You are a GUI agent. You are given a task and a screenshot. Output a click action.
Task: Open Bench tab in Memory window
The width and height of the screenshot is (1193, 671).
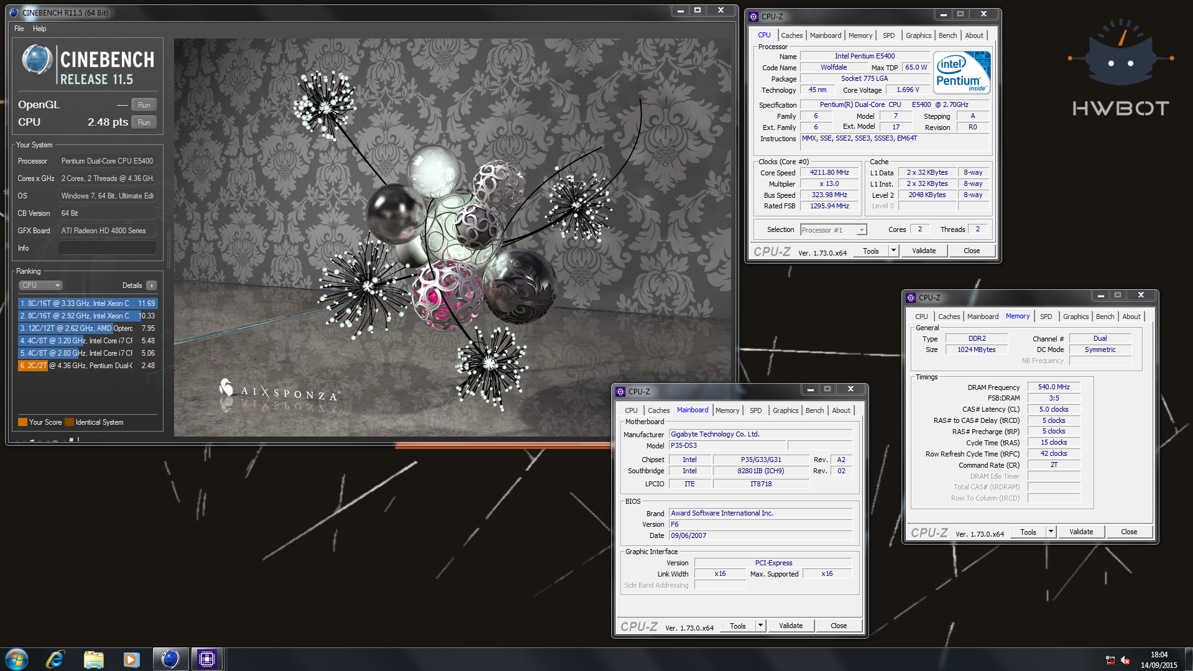(1105, 317)
